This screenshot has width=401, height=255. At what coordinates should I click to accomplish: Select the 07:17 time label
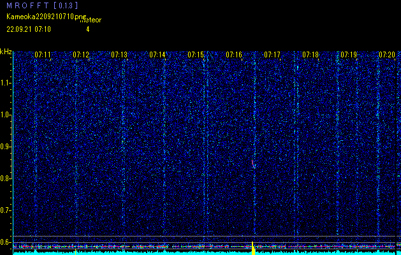[272, 55]
